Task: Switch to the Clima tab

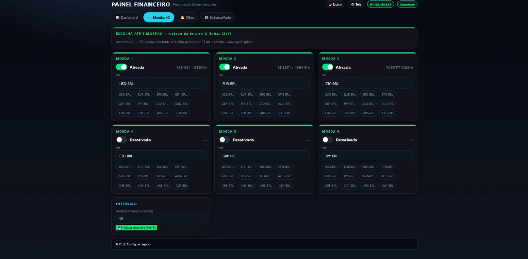Action: tap(188, 17)
